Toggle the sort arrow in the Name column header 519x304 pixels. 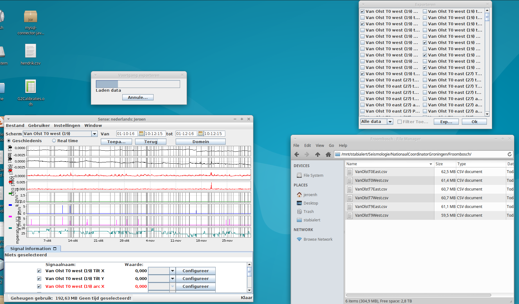431,164
